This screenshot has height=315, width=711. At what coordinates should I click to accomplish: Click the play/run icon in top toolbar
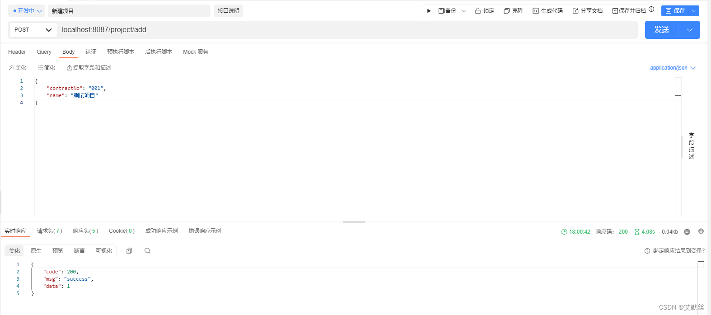[x=429, y=11]
